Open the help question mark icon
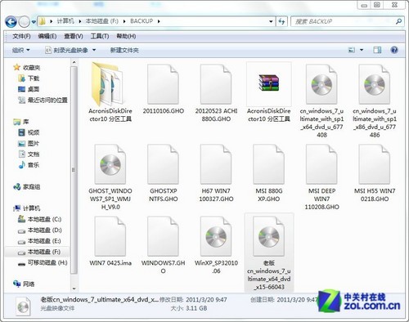This screenshot has height=322, width=409. point(394,50)
